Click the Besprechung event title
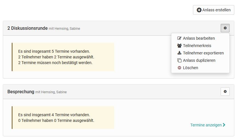 (x=21, y=92)
